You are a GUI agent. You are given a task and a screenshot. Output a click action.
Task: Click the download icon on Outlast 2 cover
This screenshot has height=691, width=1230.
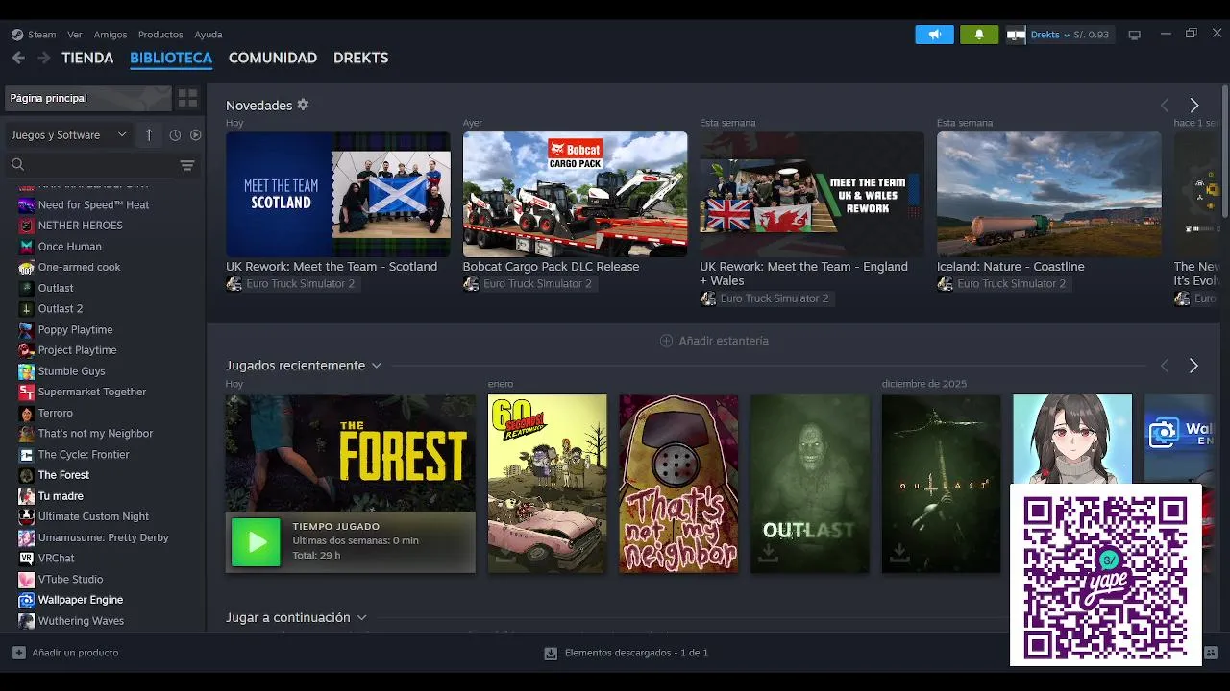pos(898,553)
